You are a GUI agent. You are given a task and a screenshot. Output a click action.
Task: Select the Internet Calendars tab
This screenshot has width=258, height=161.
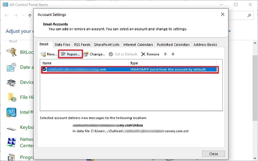[138, 45]
